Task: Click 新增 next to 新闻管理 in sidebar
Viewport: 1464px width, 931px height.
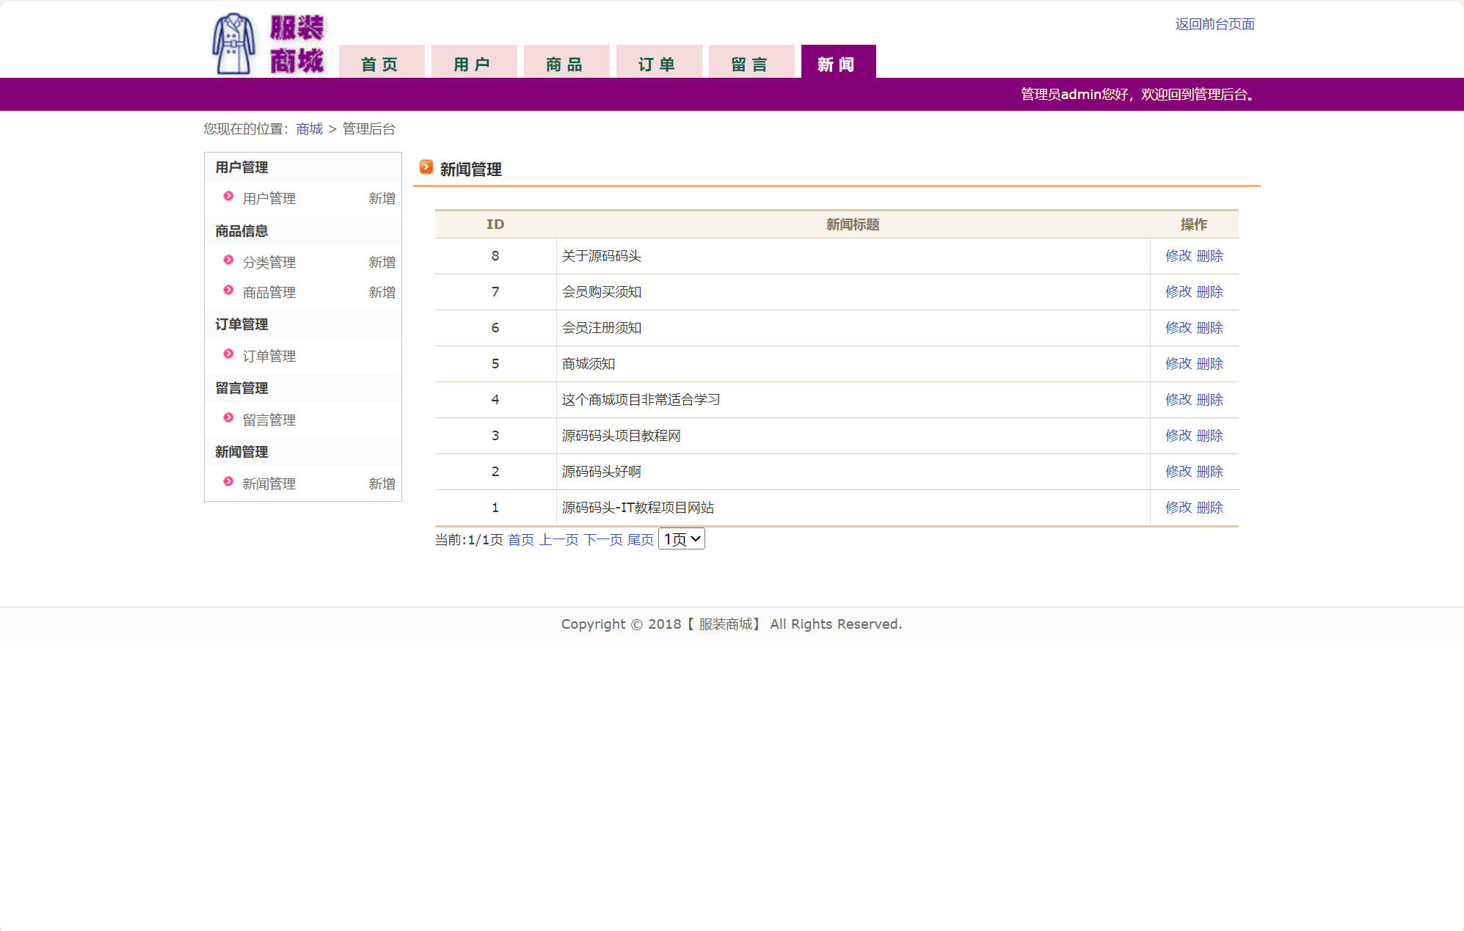Action: point(382,484)
